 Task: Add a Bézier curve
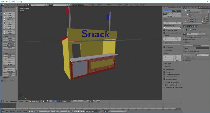coord(10,38)
